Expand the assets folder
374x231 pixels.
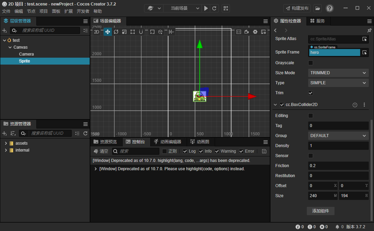6,143
